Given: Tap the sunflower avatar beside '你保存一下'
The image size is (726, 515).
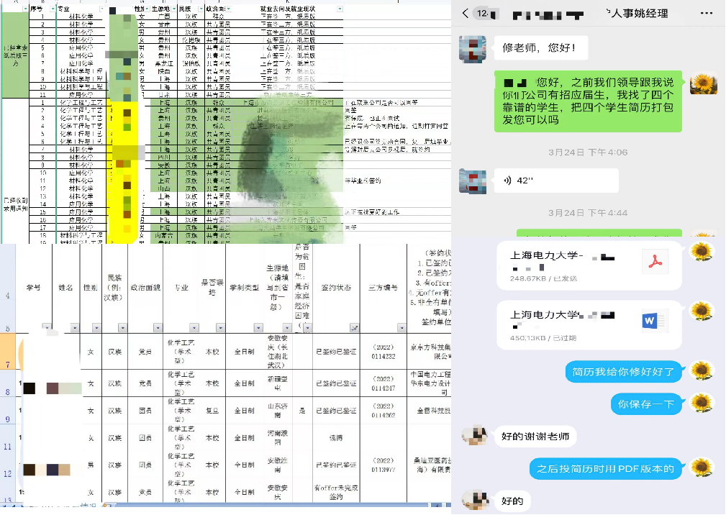Looking at the screenshot, I should pyautogui.click(x=701, y=403).
